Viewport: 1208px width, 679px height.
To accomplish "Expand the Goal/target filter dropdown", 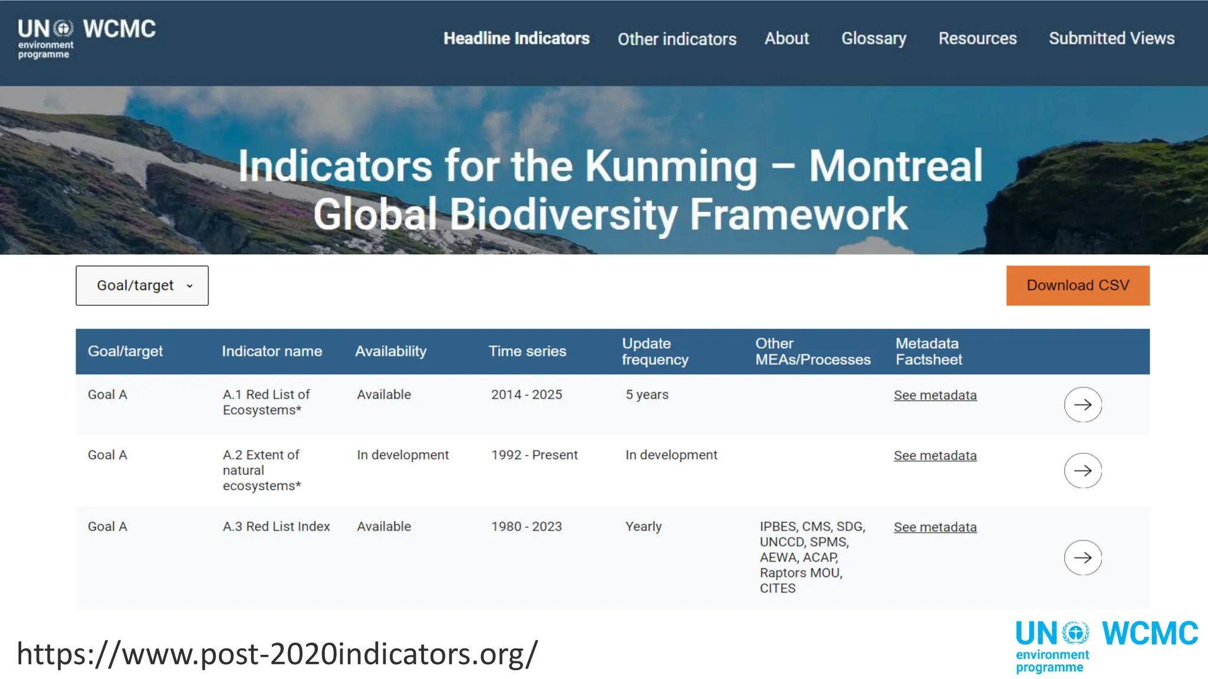I will coord(142,285).
